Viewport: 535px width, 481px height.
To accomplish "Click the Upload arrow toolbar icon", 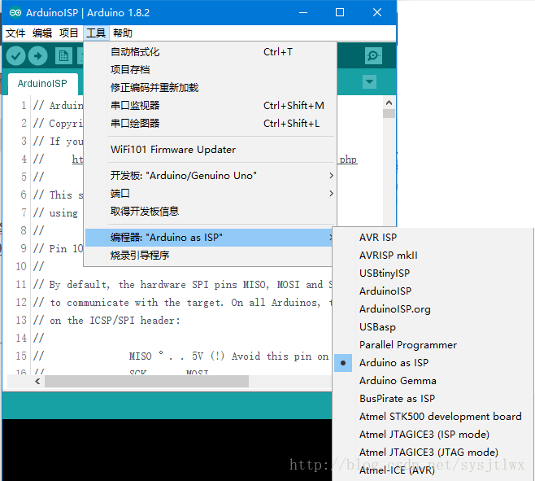I will click(x=37, y=55).
